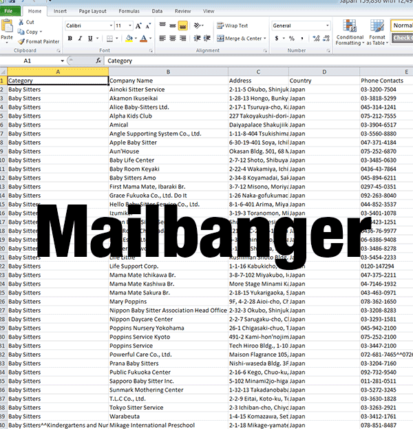Switch to the View tab
The image size is (413, 429).
(x=209, y=11)
